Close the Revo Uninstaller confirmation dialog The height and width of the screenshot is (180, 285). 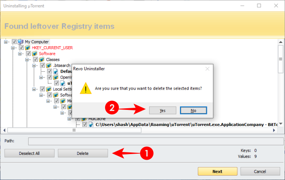207,69
